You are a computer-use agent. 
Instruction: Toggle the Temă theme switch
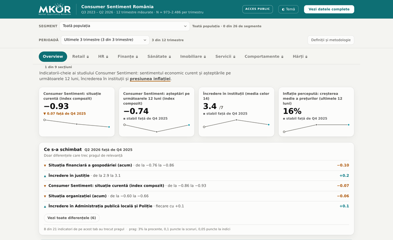tap(288, 9)
